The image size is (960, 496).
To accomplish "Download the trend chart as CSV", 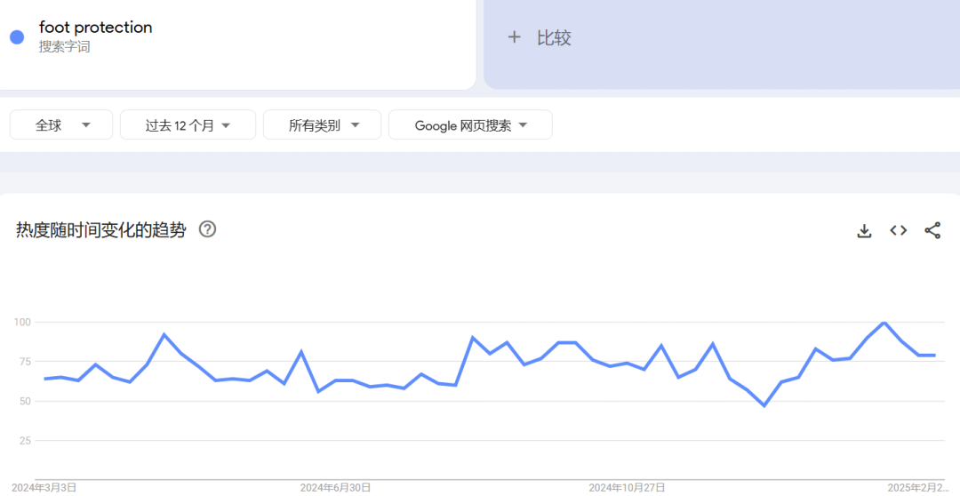I will (x=864, y=231).
